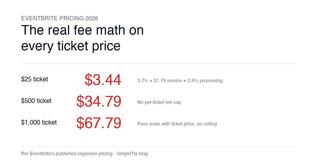
Task: Select the $1,000 ticket label
Action: pyautogui.click(x=39, y=122)
